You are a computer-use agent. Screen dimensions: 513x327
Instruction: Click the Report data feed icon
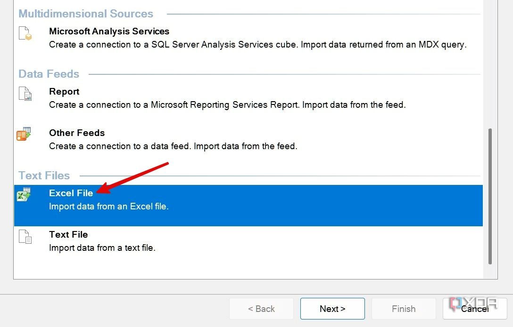(25, 95)
